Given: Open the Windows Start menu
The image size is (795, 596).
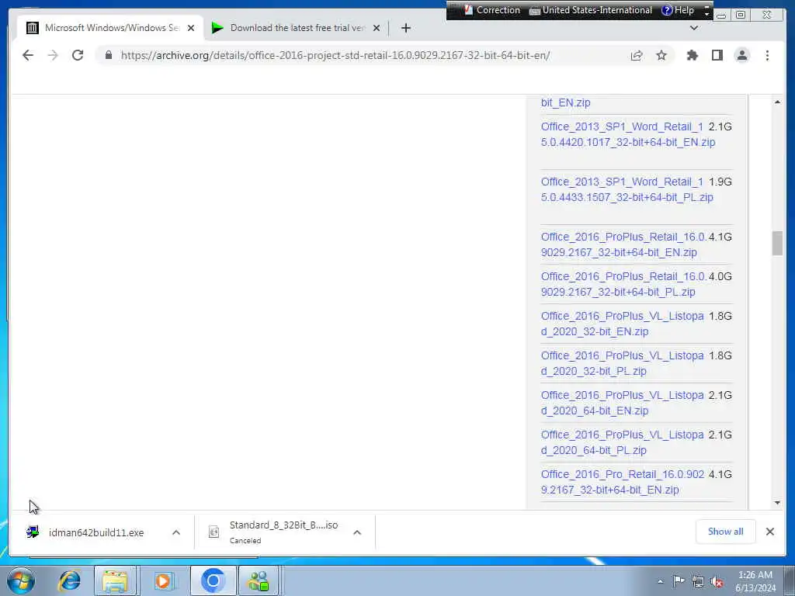Looking at the screenshot, I should click(21, 580).
